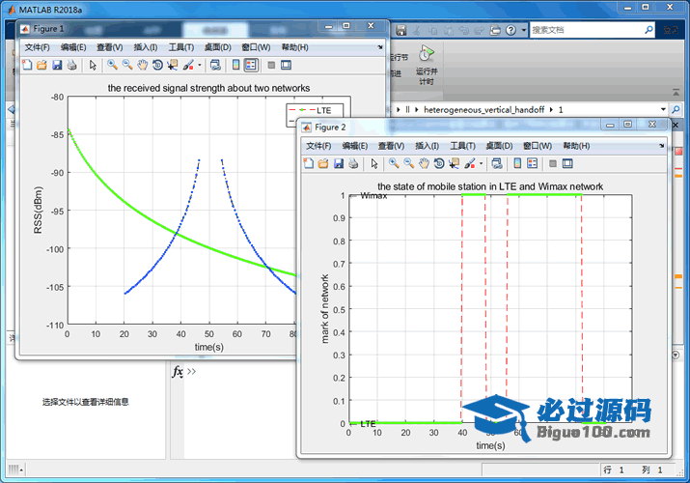
Task: Expand arrow after heterogeneous_vertical_handoff in path
Action: [x=551, y=109]
